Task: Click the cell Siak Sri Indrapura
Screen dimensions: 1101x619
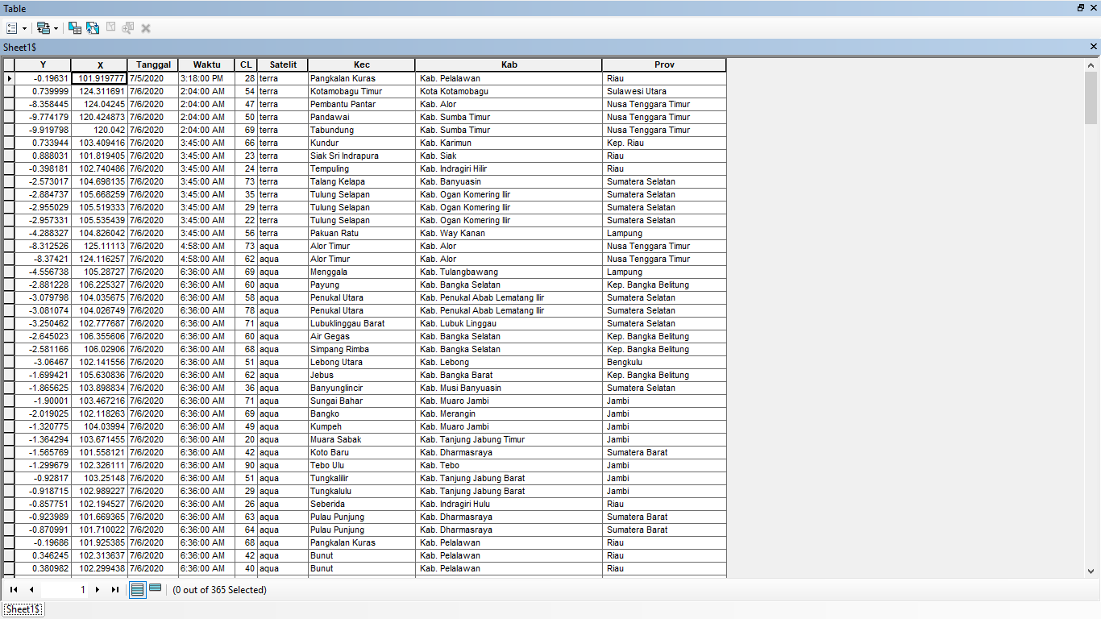Action: [362, 156]
